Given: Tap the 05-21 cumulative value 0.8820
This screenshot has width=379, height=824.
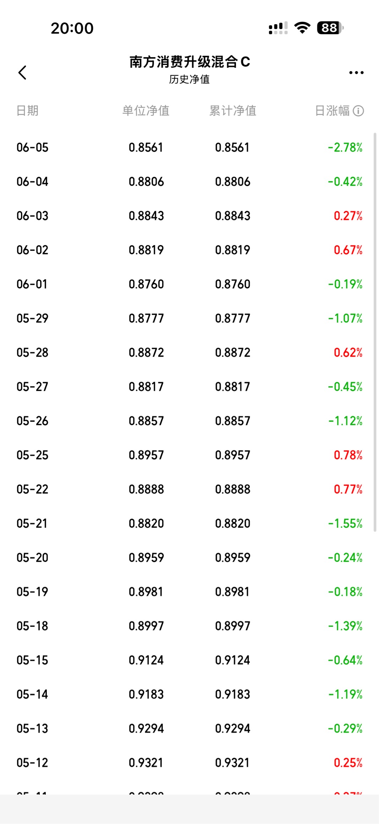Looking at the screenshot, I should tap(233, 523).
